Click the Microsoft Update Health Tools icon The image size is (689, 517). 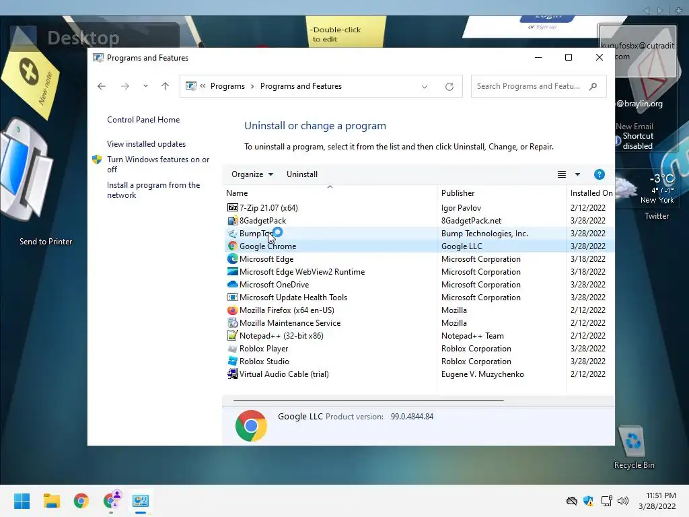[232, 297]
